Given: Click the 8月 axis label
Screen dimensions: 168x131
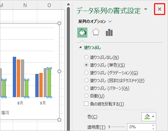Looking at the screenshot, I should [20, 103].
